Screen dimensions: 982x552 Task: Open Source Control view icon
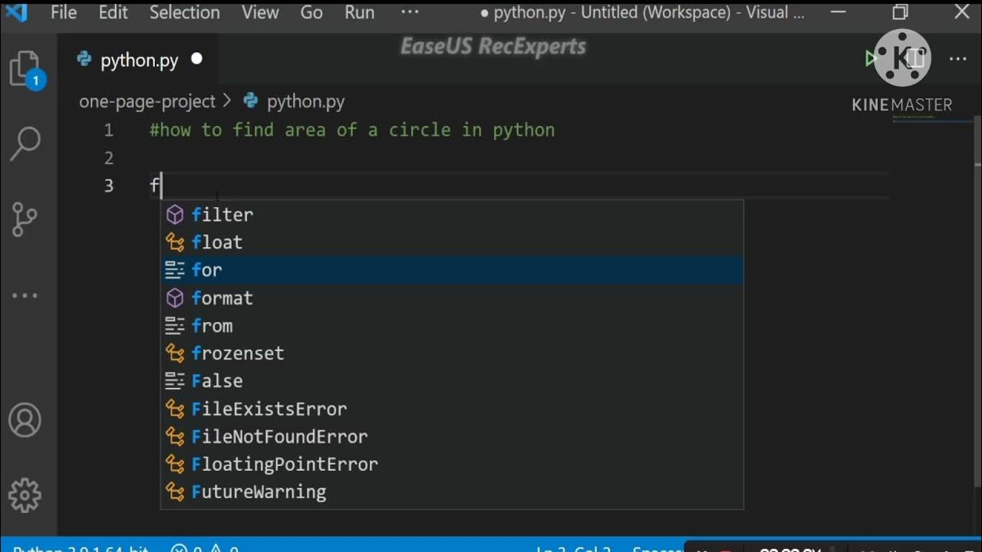(x=25, y=219)
